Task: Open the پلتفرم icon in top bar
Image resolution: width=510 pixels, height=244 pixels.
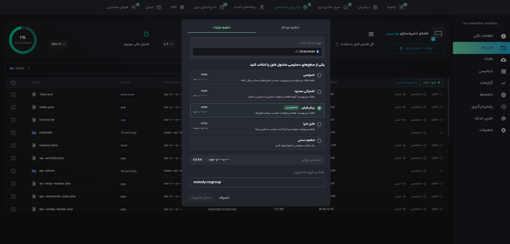Action: tap(401, 7)
